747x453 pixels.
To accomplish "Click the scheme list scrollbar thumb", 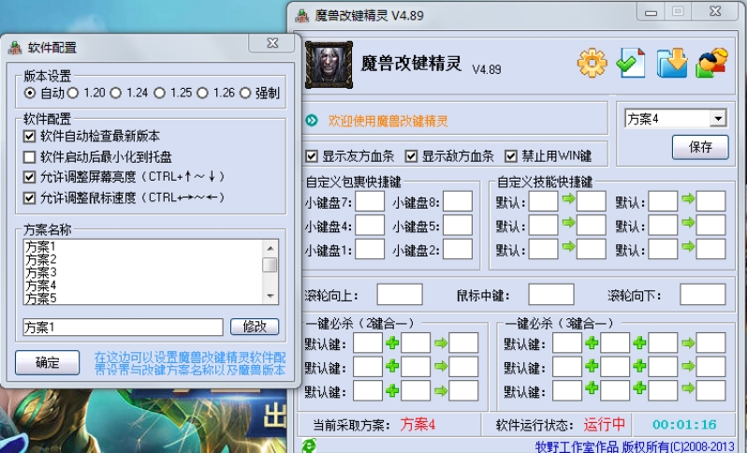I will click(271, 265).
